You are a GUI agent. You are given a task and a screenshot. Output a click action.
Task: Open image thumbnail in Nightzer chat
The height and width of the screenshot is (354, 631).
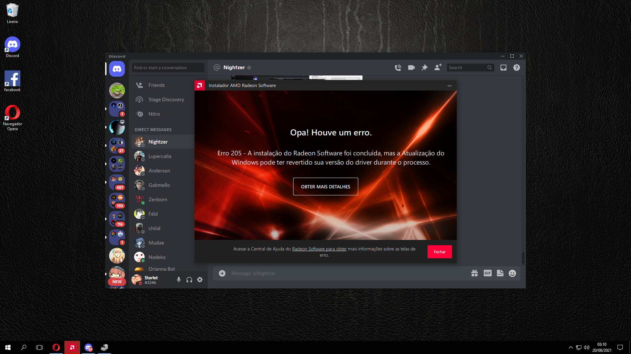[x=297, y=78]
